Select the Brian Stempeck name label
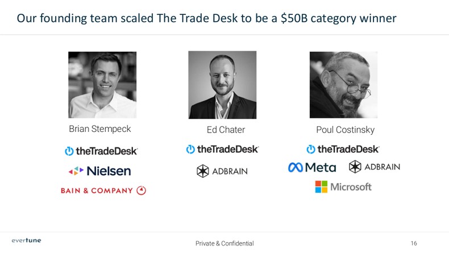Viewport: 449px width, 253px height. (x=100, y=129)
